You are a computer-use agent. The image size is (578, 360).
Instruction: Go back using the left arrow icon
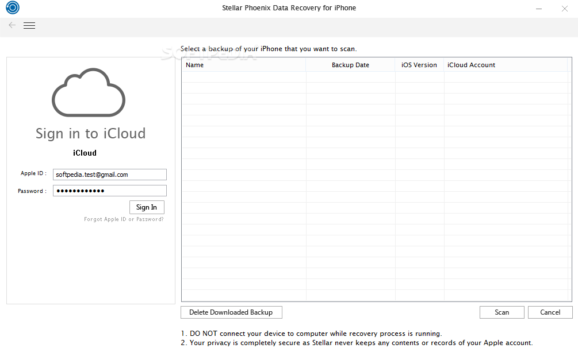12,25
